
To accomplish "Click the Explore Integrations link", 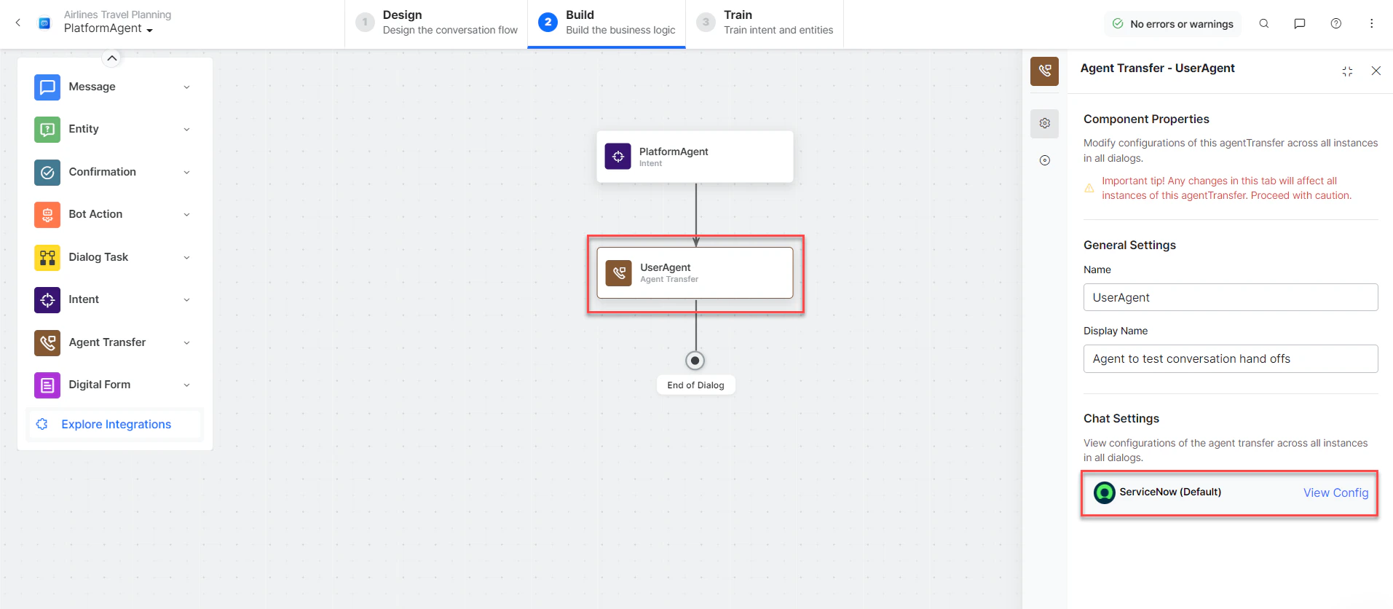I will pyautogui.click(x=116, y=424).
